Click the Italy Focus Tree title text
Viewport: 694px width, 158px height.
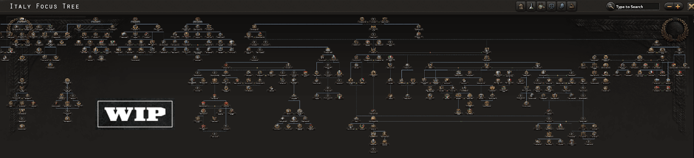click(x=44, y=6)
